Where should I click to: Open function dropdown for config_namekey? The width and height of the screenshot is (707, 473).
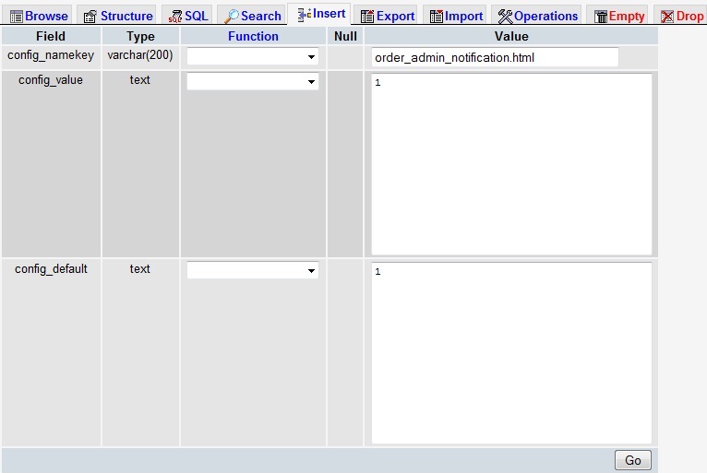253,57
